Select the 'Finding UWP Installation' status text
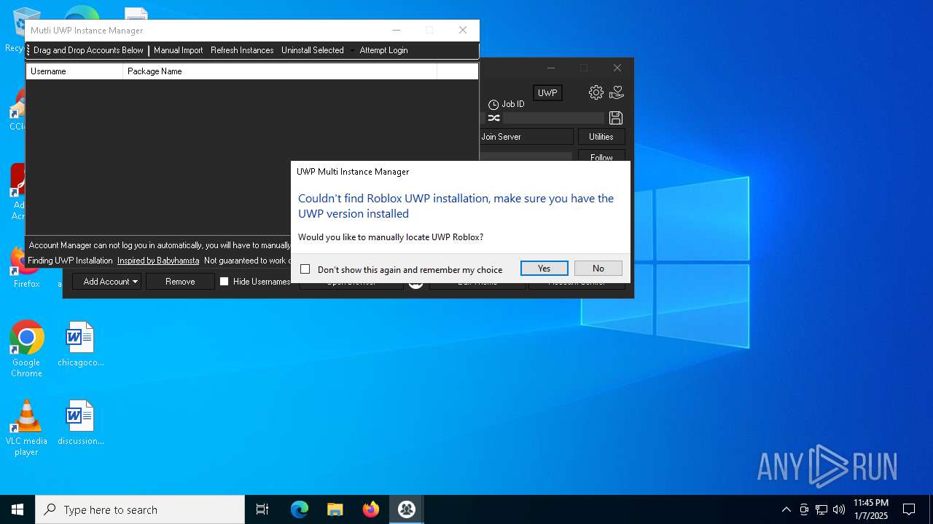Viewport: 933px width, 524px height. (70, 261)
